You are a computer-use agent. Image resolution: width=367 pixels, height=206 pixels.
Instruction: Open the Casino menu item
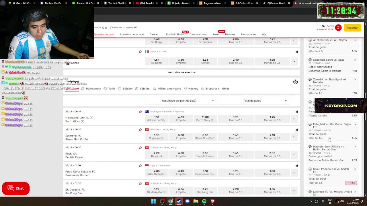(x=153, y=34)
